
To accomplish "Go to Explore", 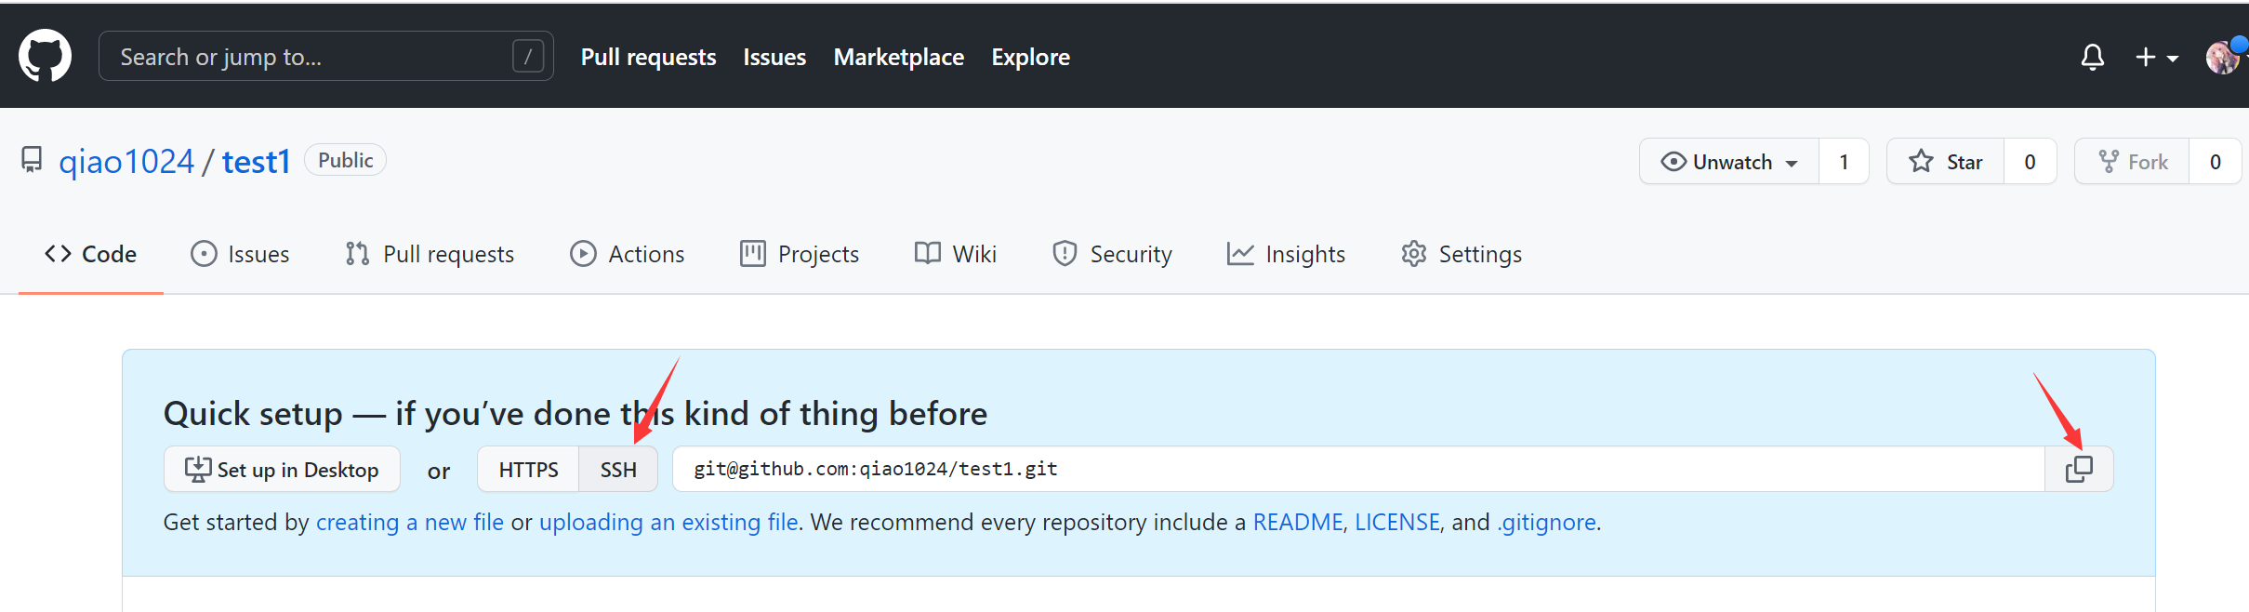I will click(x=1031, y=57).
